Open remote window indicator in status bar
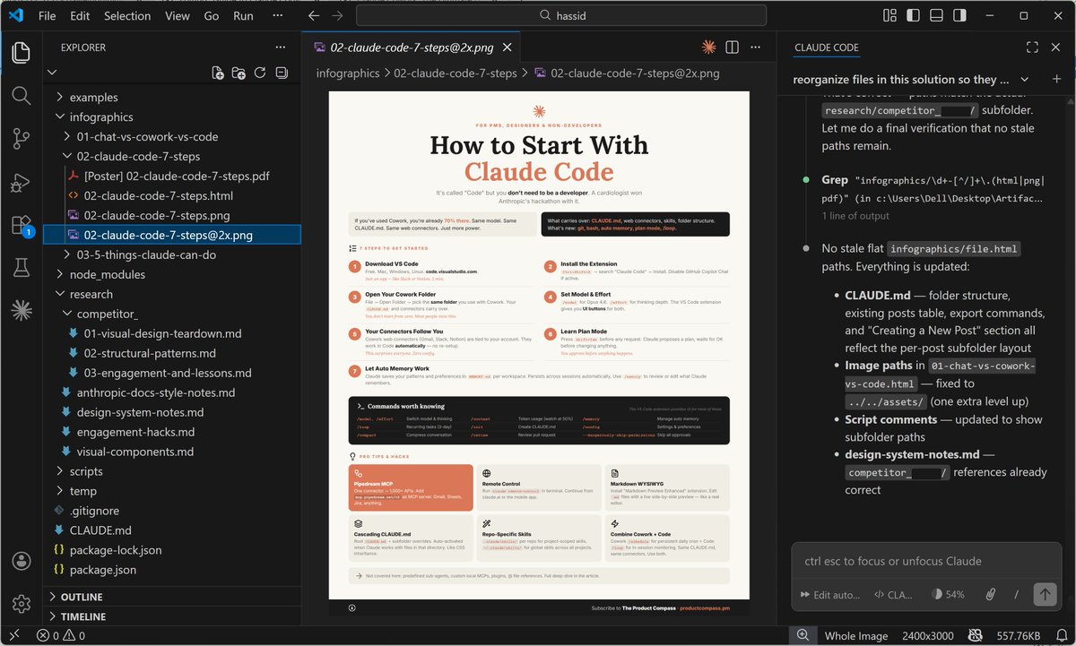 pyautogui.click(x=14, y=636)
